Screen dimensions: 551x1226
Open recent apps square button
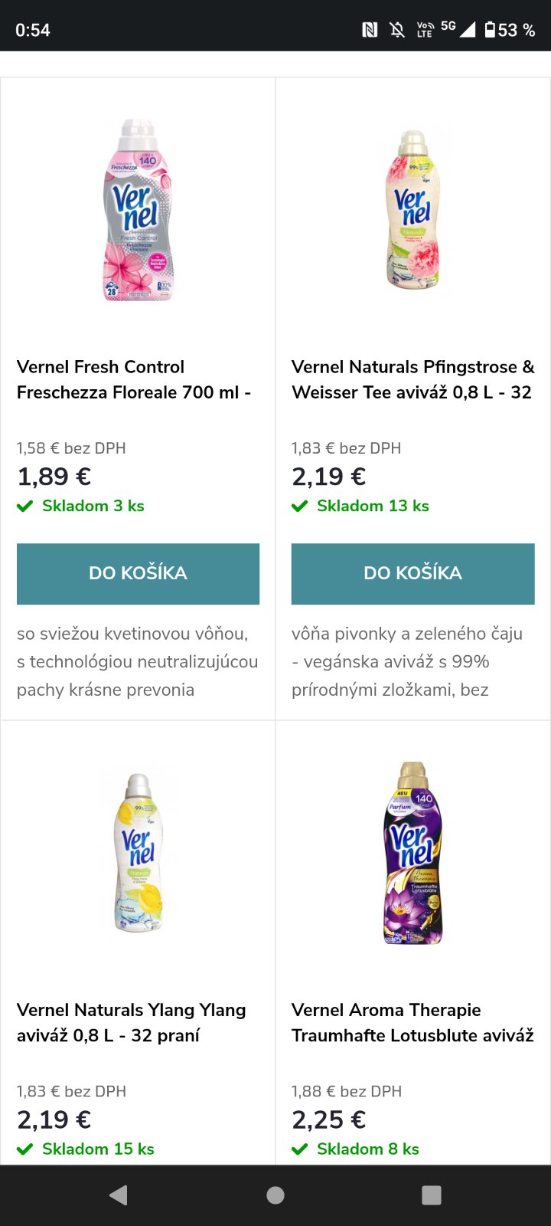coord(432,1195)
